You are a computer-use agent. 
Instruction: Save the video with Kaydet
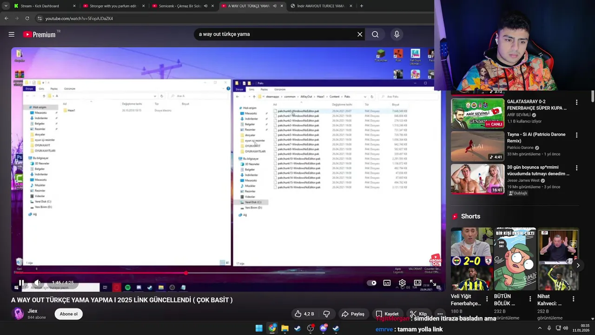387,314
